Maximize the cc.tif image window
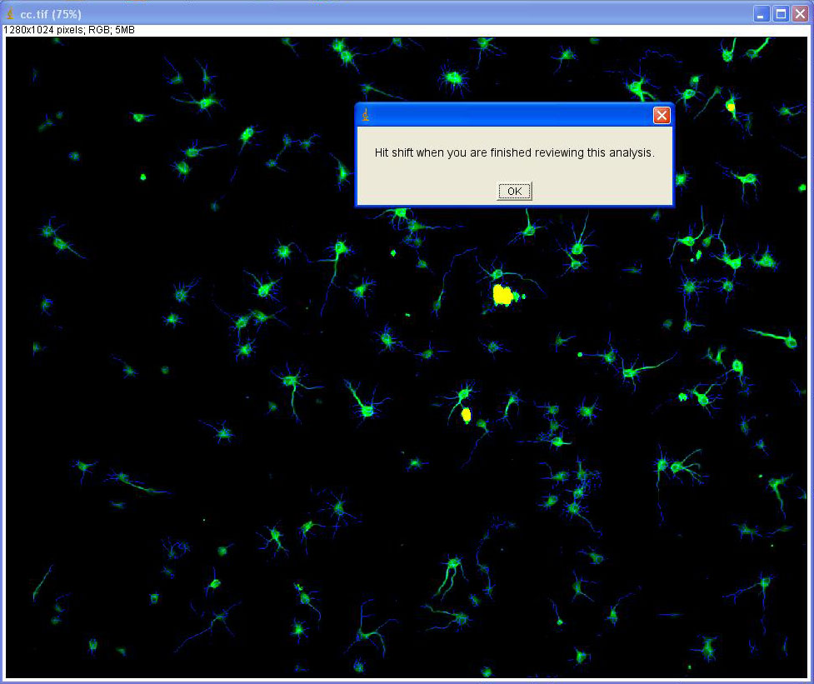Image resolution: width=814 pixels, height=684 pixels. click(781, 14)
